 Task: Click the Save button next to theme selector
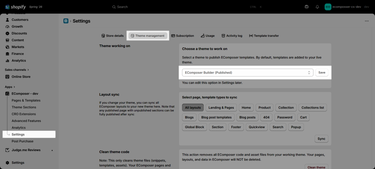click(x=322, y=73)
